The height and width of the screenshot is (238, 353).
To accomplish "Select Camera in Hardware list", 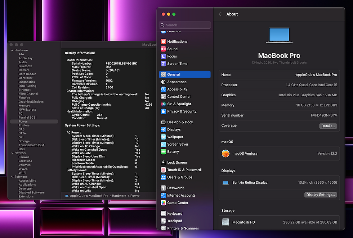I will coord(24,70).
